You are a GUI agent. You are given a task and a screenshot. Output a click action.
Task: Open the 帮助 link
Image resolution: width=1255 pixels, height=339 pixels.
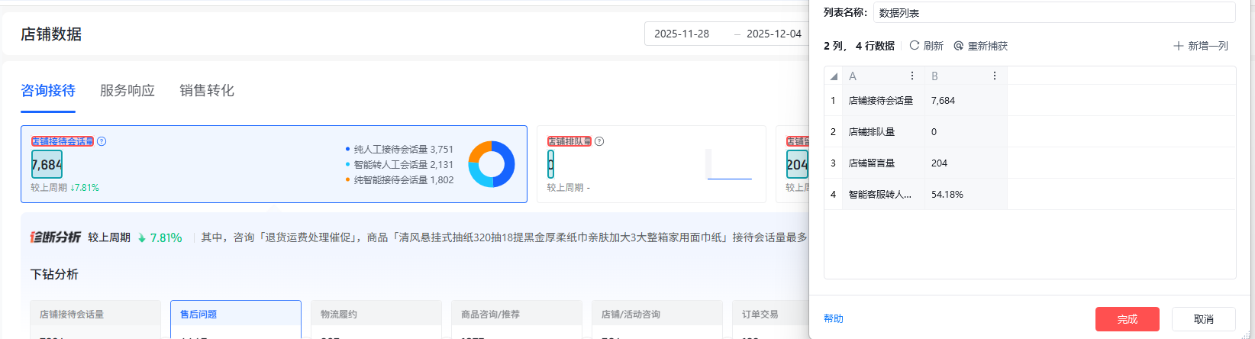pos(834,318)
